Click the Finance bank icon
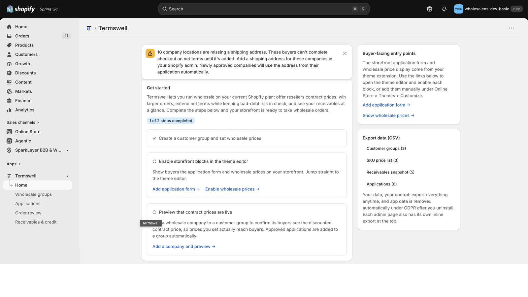 pyautogui.click(x=9, y=101)
